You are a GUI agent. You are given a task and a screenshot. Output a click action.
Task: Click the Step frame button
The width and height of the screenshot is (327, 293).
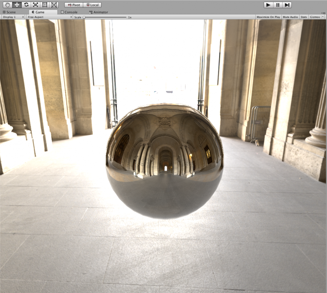point(287,5)
